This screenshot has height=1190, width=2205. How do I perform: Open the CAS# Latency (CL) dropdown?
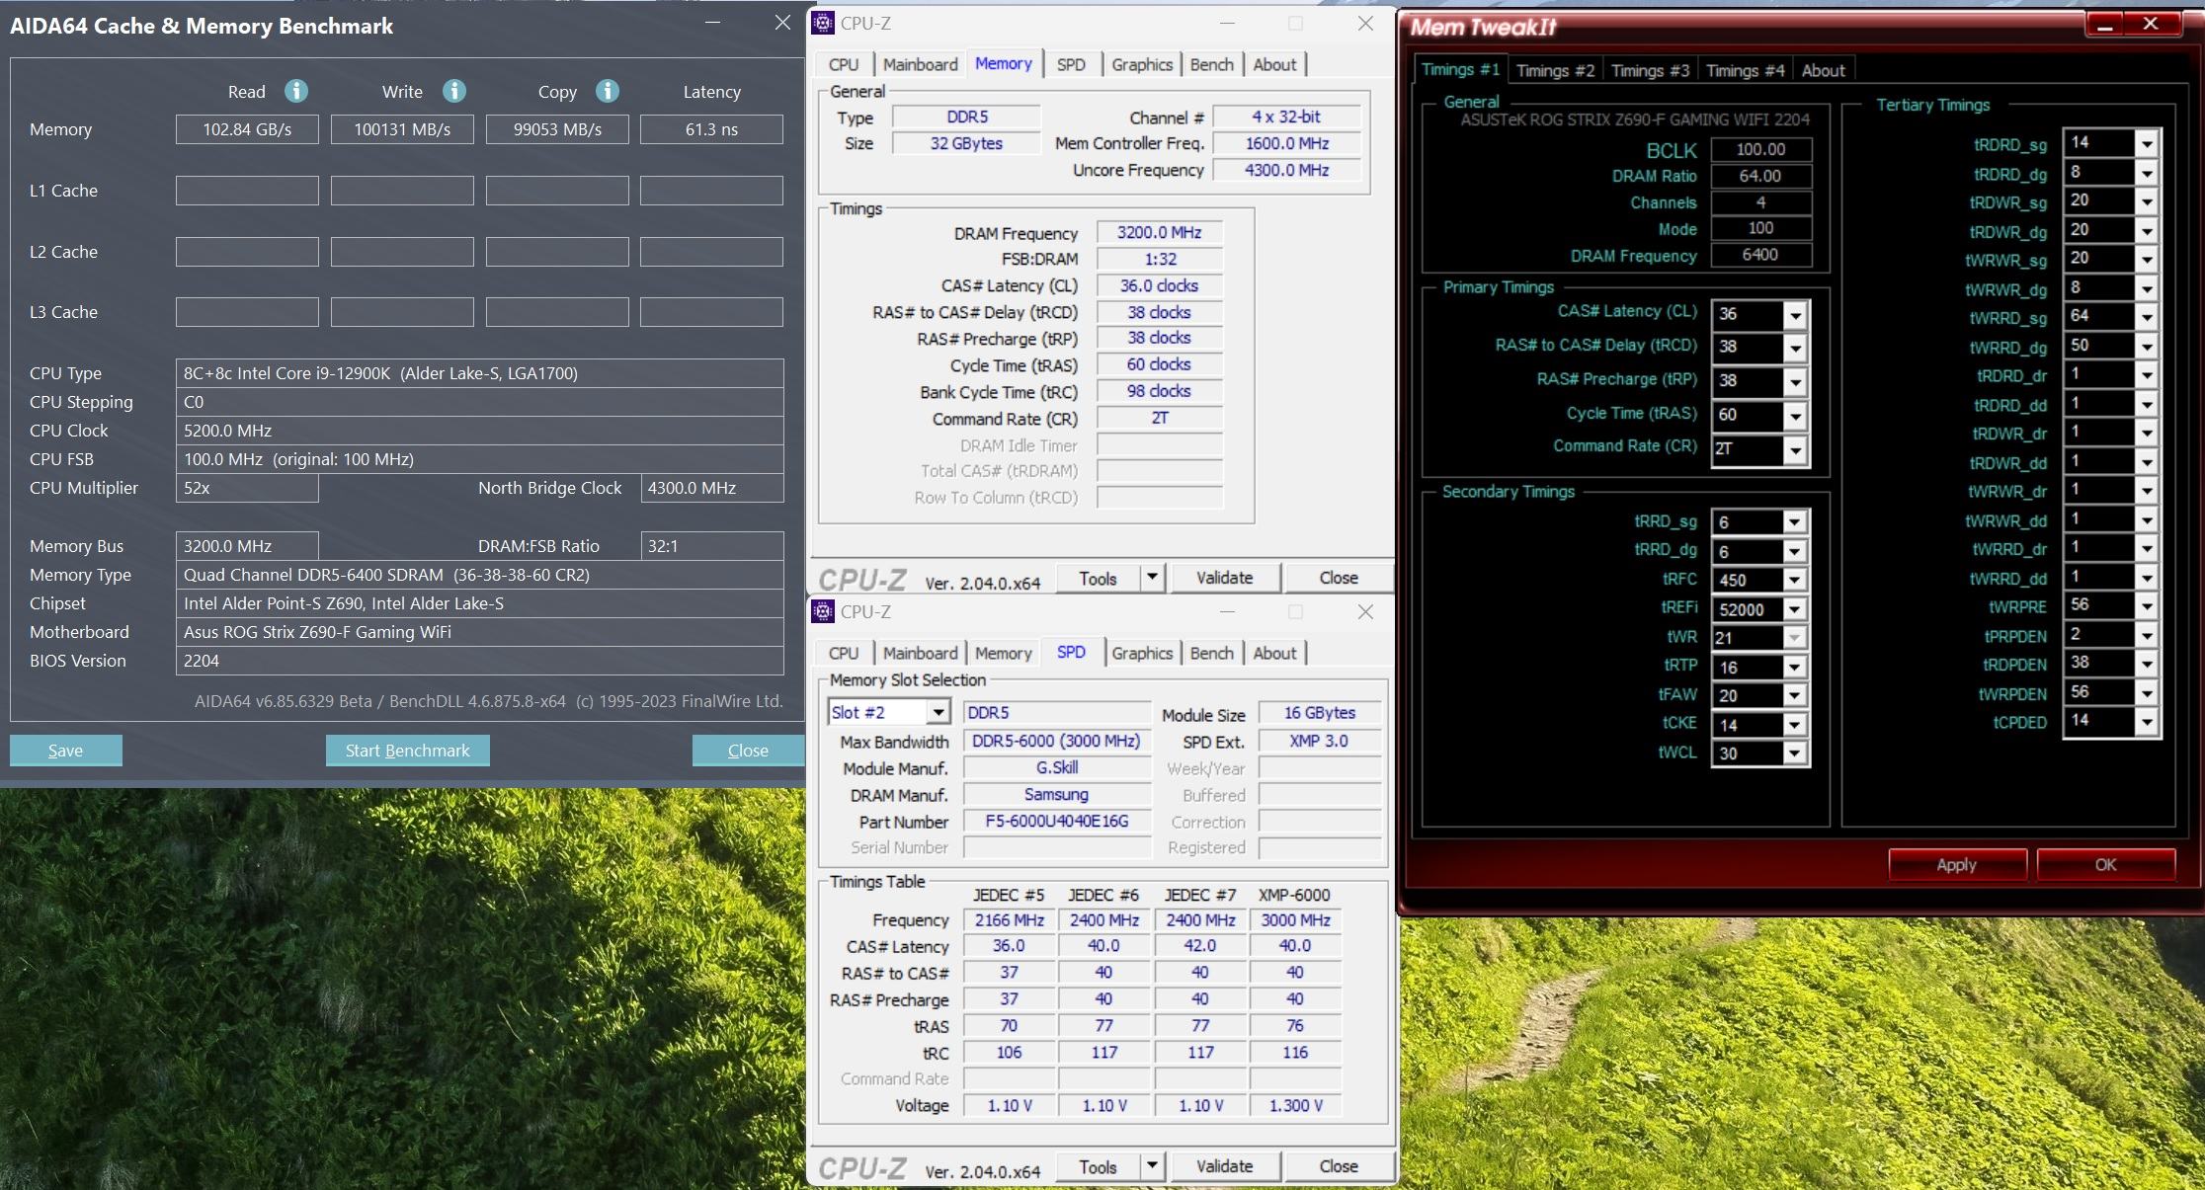tap(1795, 315)
